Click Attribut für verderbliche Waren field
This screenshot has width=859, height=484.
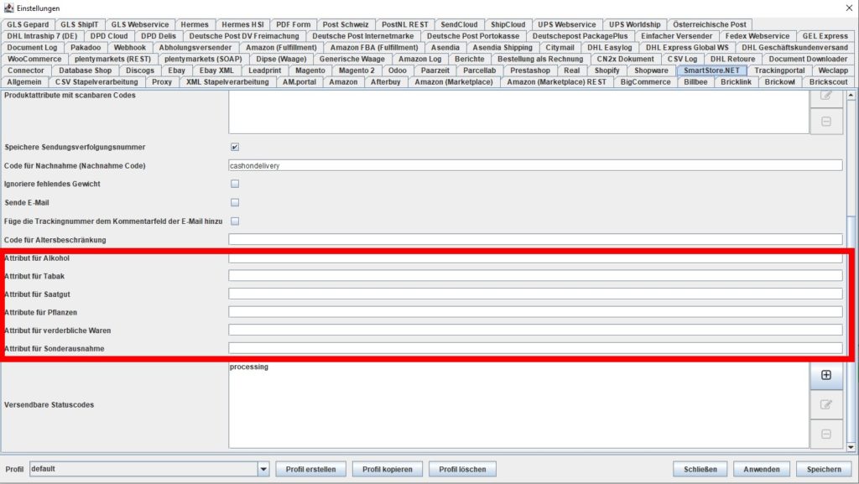535,330
